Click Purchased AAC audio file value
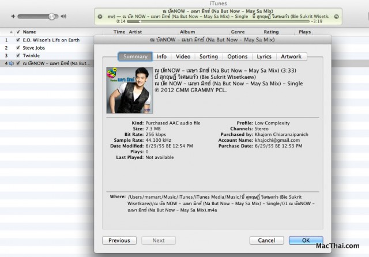The image size is (369, 257). 173,123
